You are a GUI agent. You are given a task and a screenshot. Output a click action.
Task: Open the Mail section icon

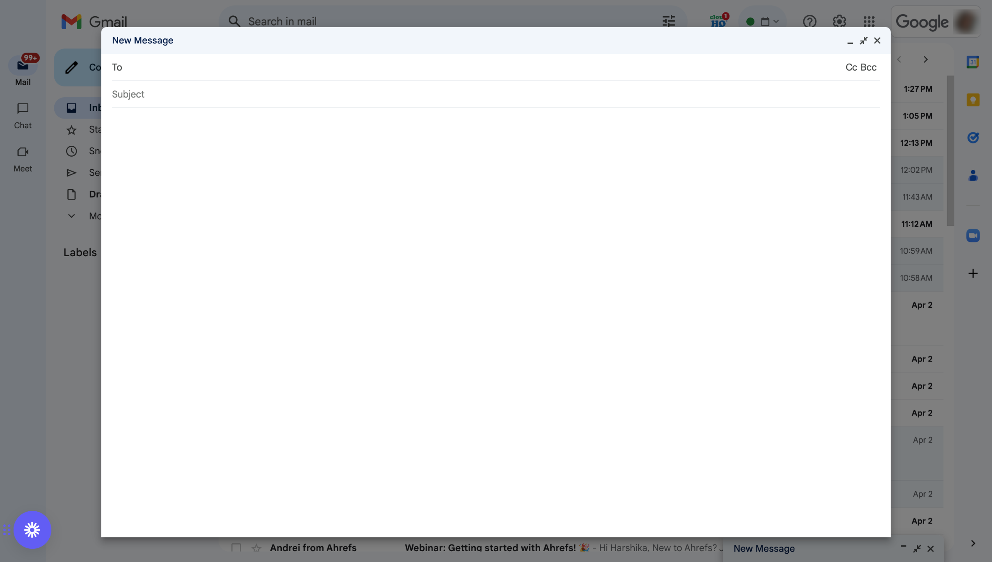pos(23,66)
